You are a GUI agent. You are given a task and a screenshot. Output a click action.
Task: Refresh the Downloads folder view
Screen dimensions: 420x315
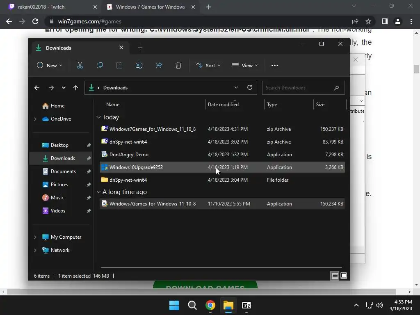(250, 88)
